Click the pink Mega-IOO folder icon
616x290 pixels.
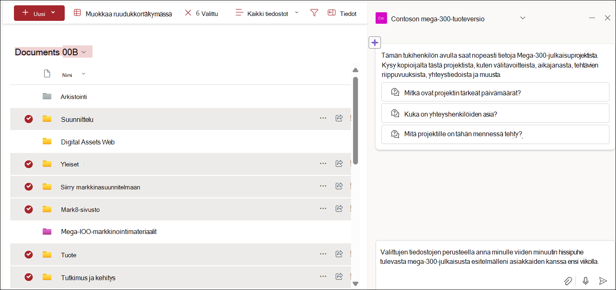click(x=47, y=232)
